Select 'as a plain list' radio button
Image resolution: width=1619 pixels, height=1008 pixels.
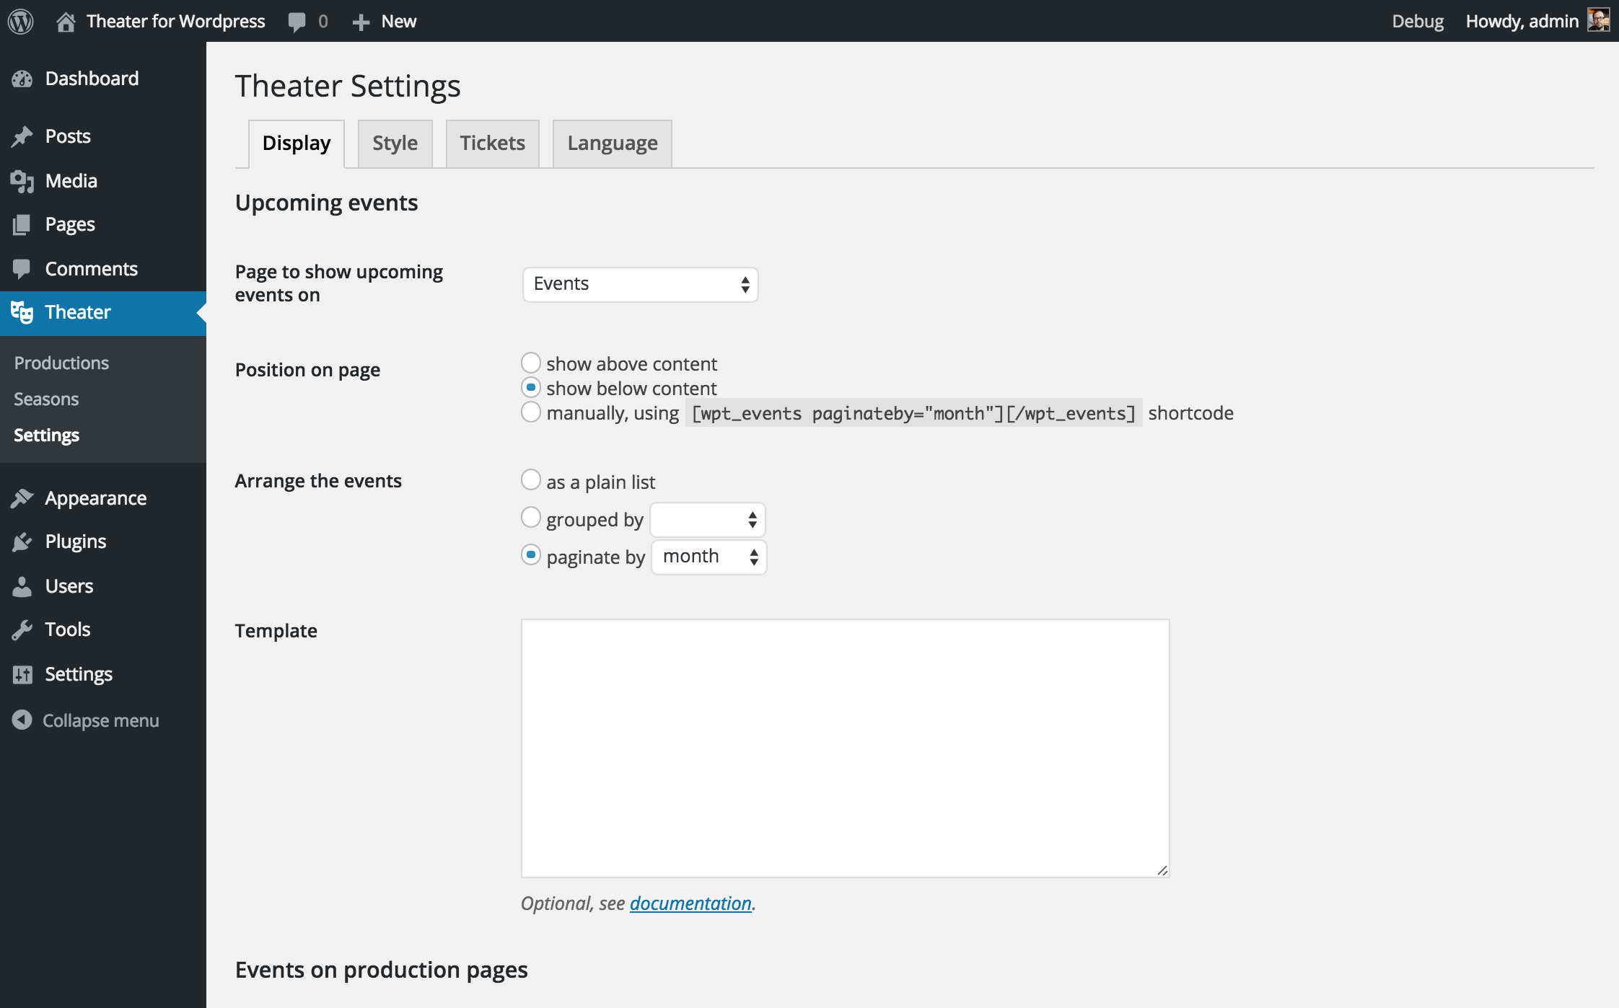pyautogui.click(x=530, y=479)
